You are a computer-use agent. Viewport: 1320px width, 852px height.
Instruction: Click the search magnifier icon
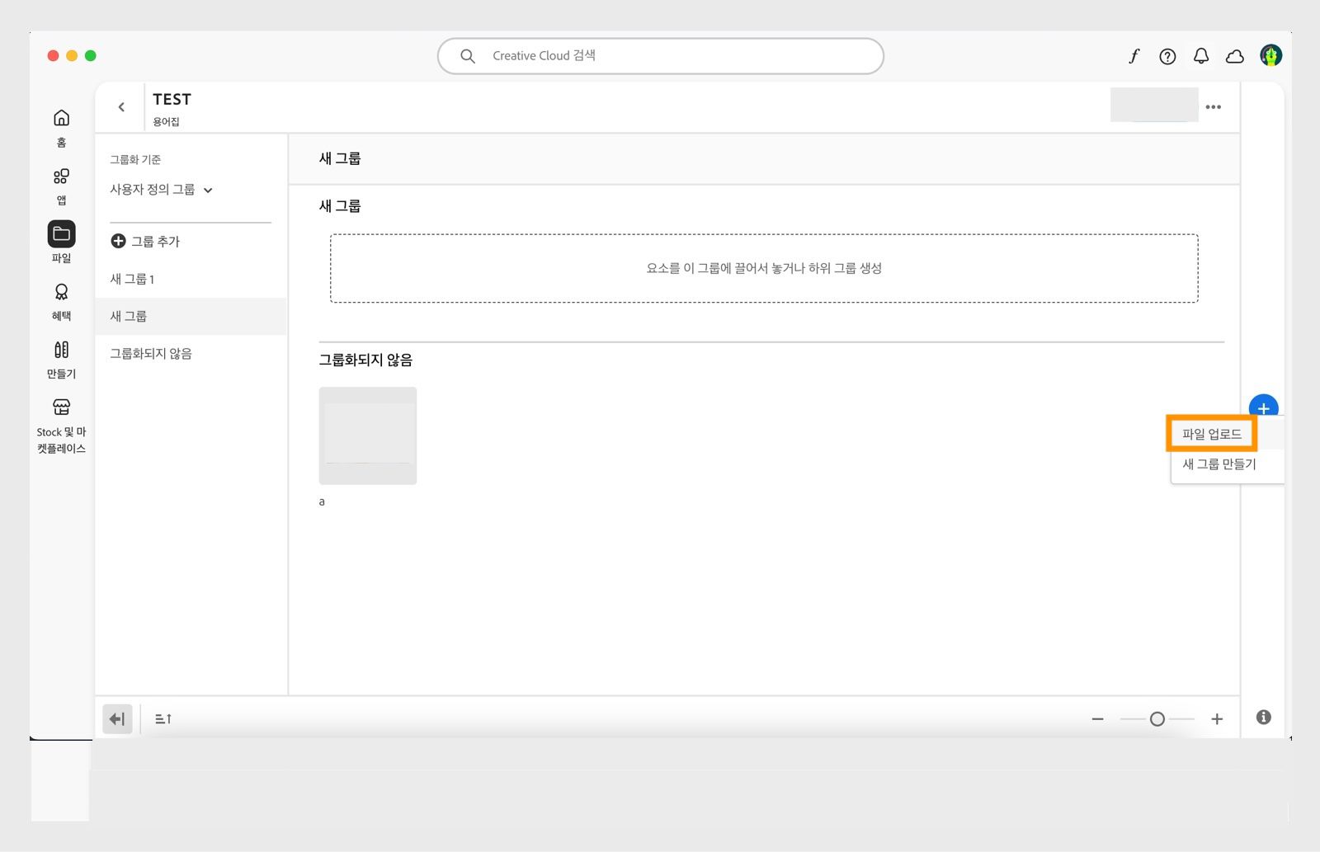point(468,56)
